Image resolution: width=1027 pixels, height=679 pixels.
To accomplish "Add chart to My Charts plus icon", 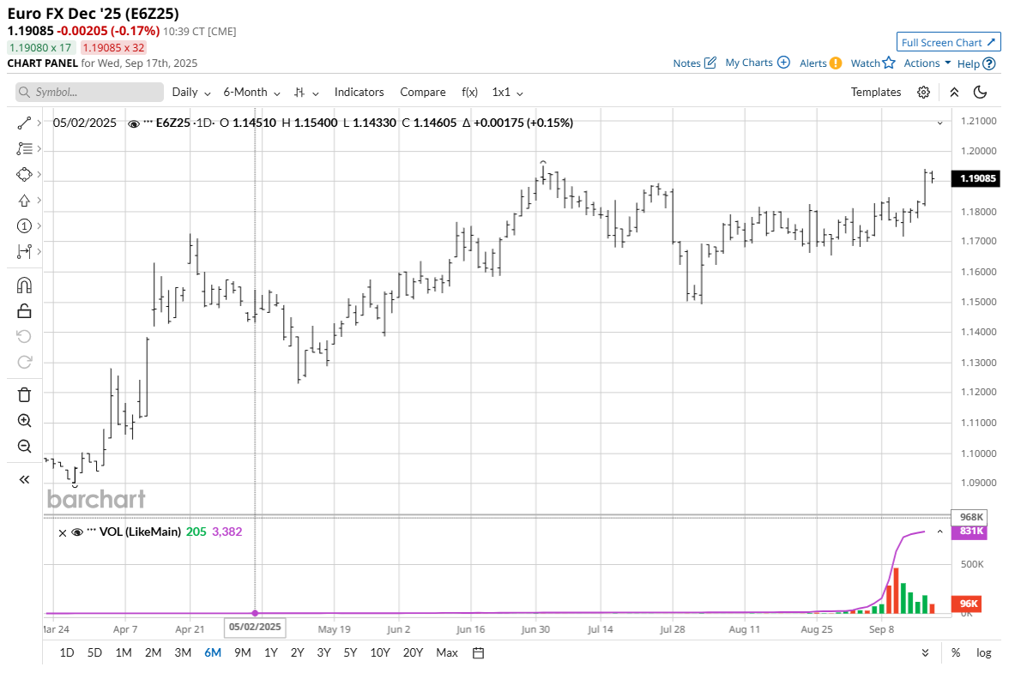I will [x=783, y=63].
